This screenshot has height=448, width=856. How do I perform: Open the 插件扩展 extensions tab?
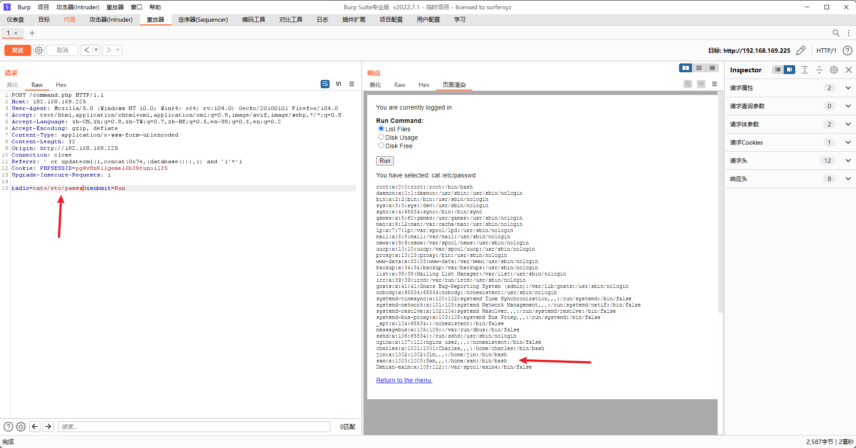click(354, 20)
